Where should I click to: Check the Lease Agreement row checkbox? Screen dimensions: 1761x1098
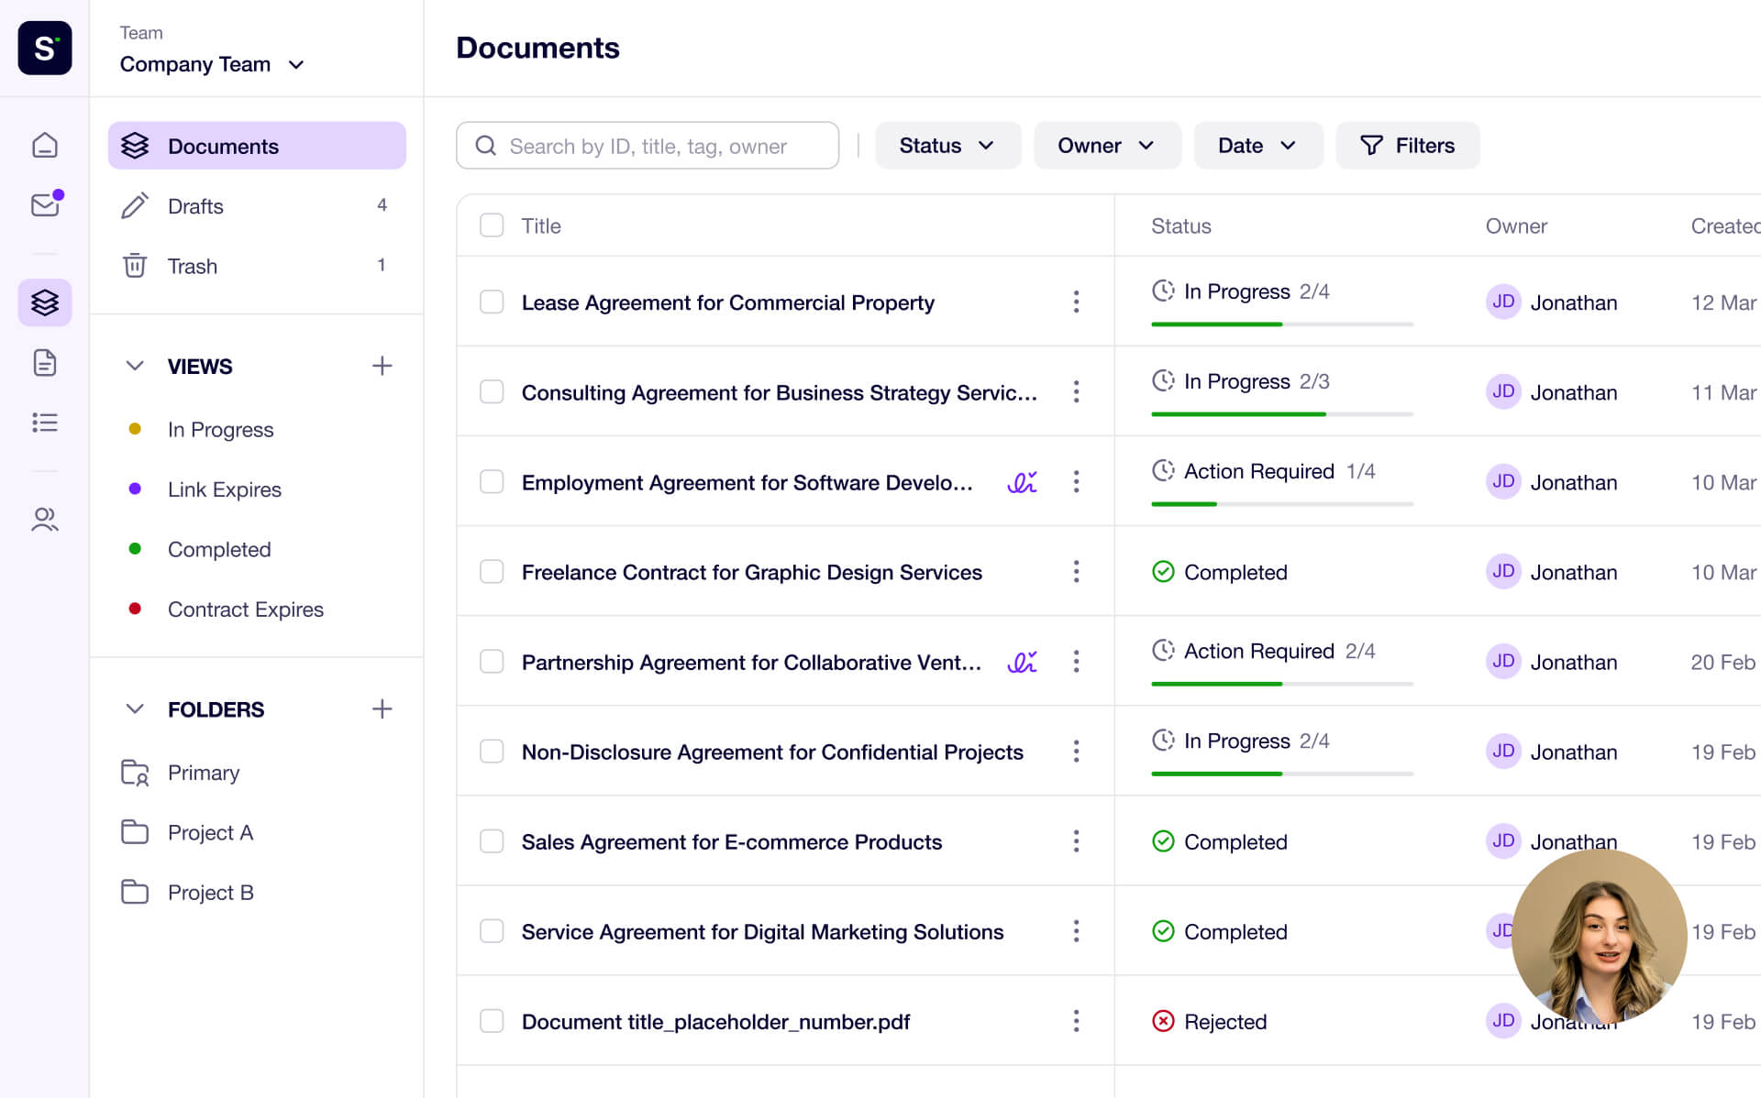click(x=492, y=302)
